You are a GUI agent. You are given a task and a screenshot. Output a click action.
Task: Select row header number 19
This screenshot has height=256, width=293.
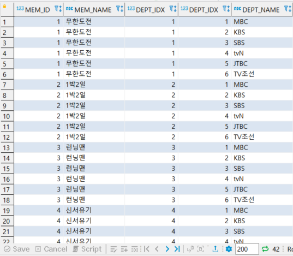coord(7,210)
